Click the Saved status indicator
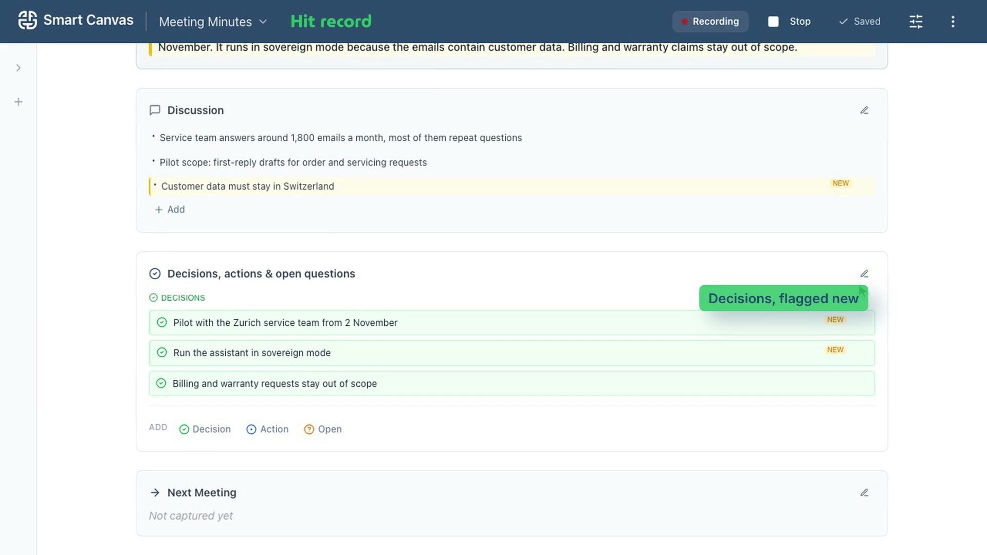 (x=860, y=22)
